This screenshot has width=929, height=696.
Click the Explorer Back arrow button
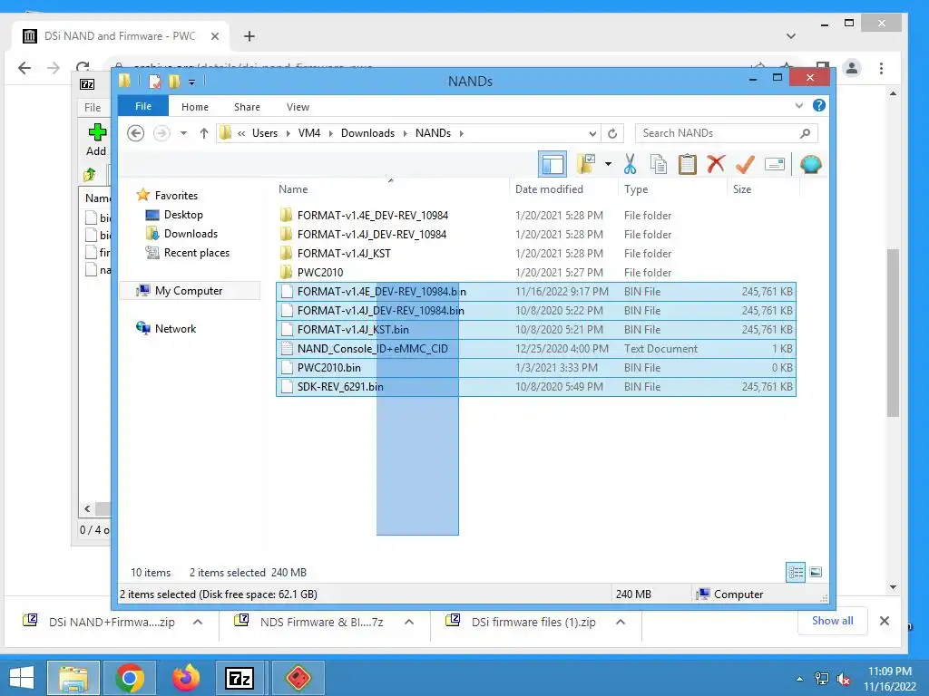point(136,133)
